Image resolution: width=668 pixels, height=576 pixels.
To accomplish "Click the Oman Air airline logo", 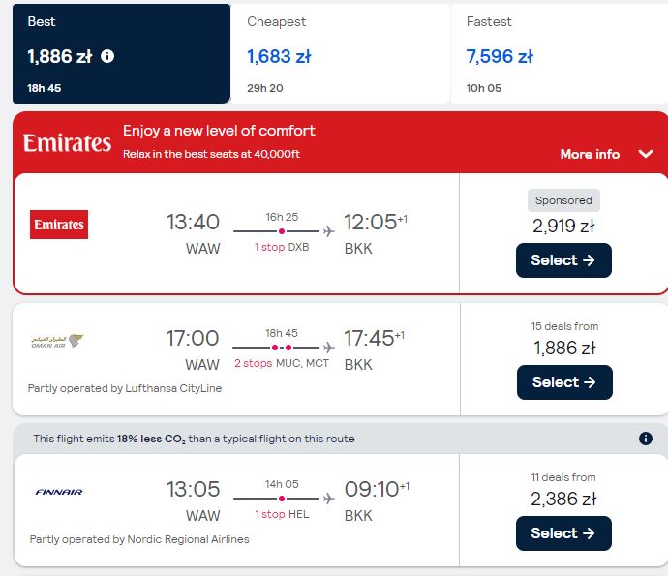I will pos(57,341).
